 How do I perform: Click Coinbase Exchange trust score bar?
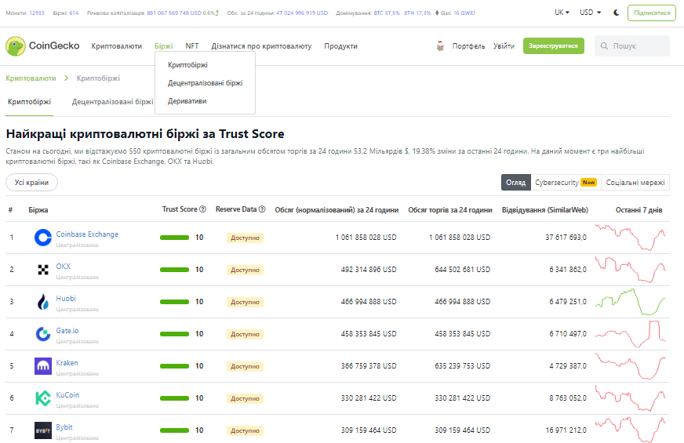tap(174, 238)
